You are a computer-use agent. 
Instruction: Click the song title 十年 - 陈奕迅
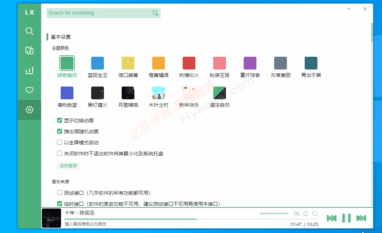(x=79, y=213)
